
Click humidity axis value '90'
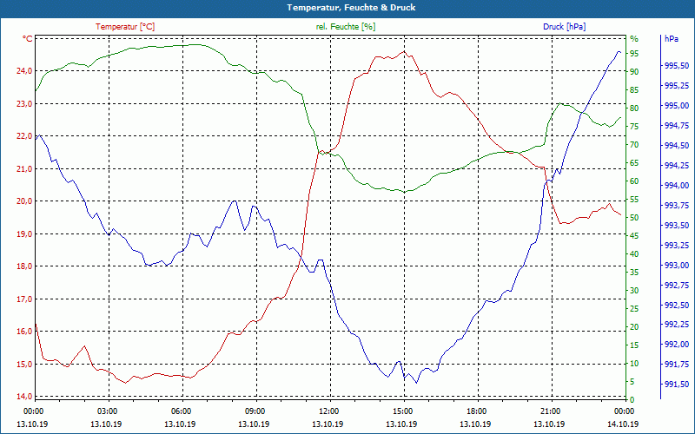[634, 72]
